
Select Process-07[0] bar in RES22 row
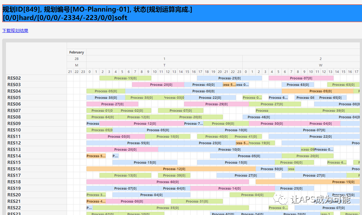(327, 207)
